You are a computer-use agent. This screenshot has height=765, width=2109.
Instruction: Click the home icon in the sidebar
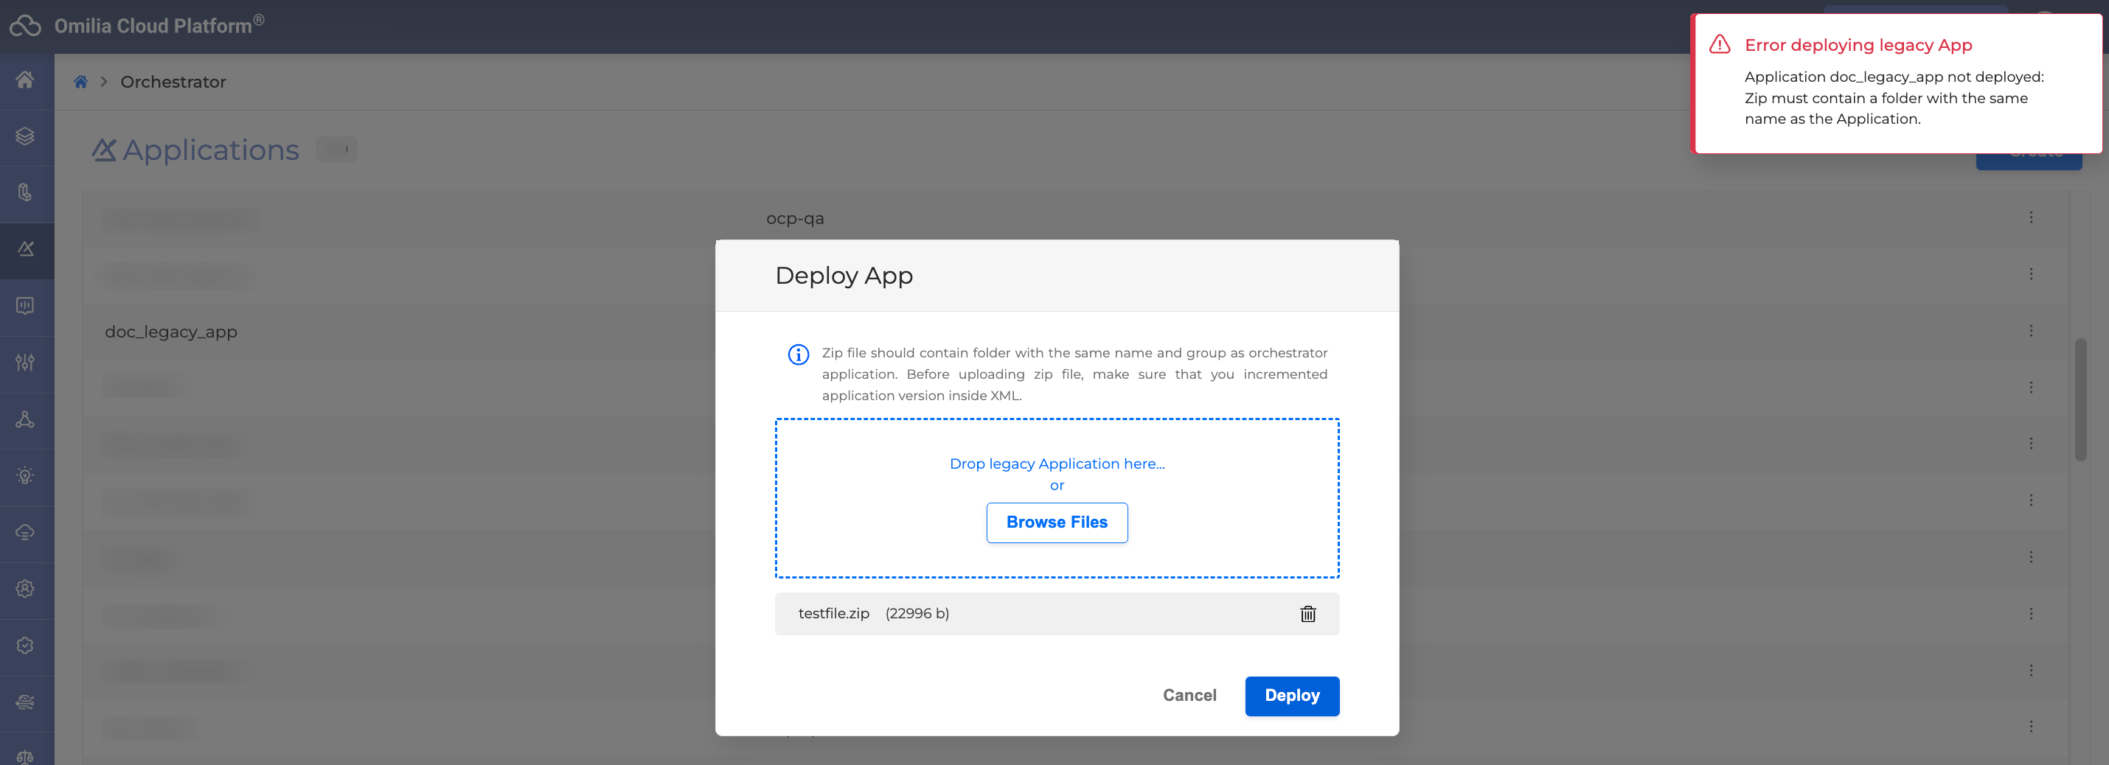click(25, 80)
